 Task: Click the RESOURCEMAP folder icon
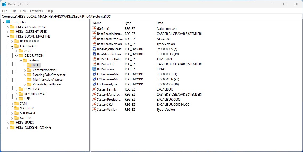pos(21,94)
